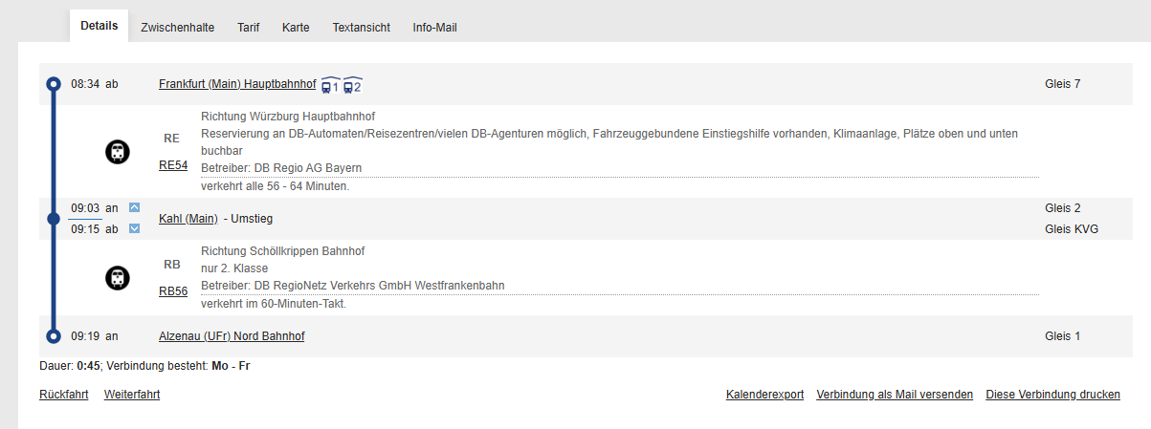The width and height of the screenshot is (1151, 429).
Task: Open the Tarif tab
Action: [x=249, y=28]
